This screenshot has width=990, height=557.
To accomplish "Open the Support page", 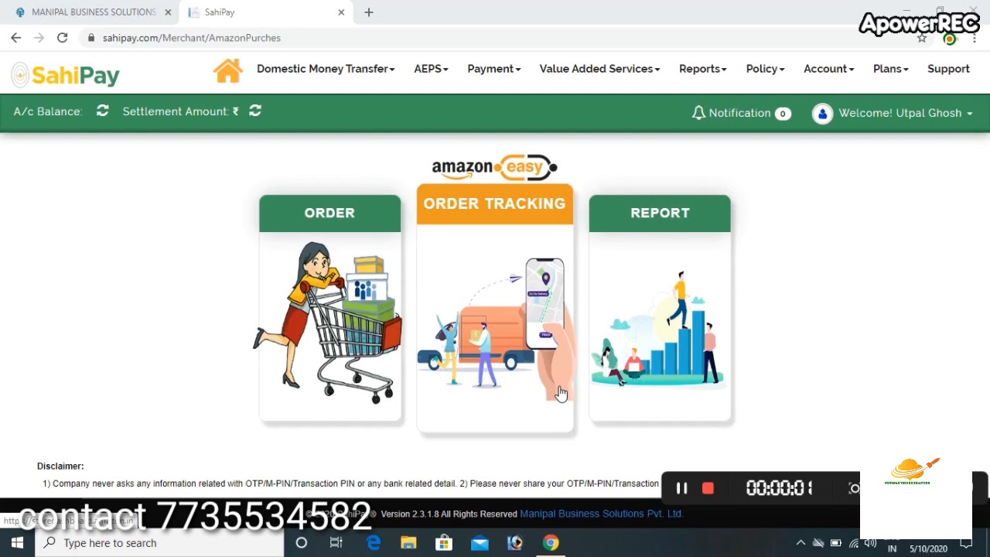I will click(x=948, y=69).
